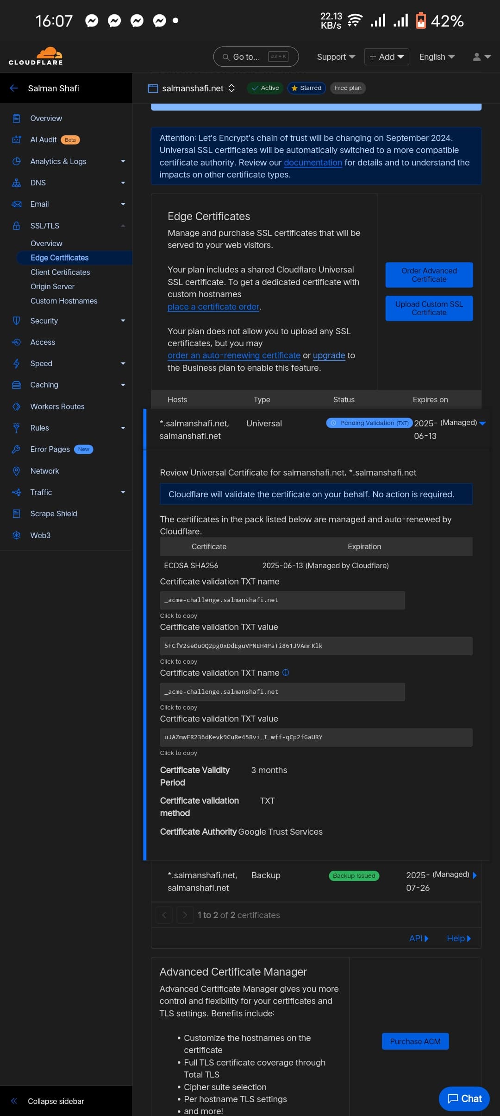Image resolution: width=500 pixels, height=1116 pixels.
Task: Click 'order an auto-renewing certificate' link
Action: point(234,355)
